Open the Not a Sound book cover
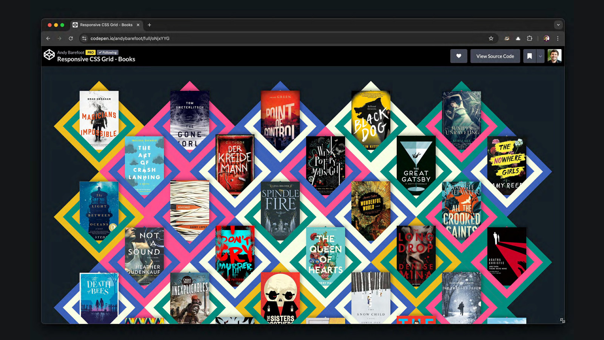The width and height of the screenshot is (604, 340). tap(144, 256)
